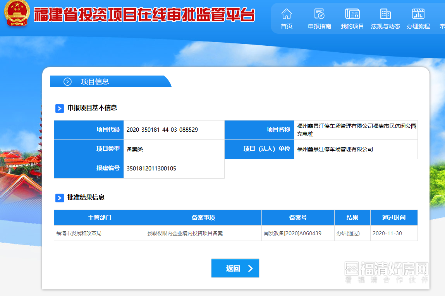Click the 备案号 column header

(x=298, y=217)
